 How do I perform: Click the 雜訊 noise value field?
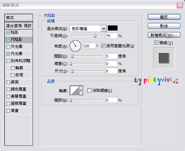[x=112, y=100]
